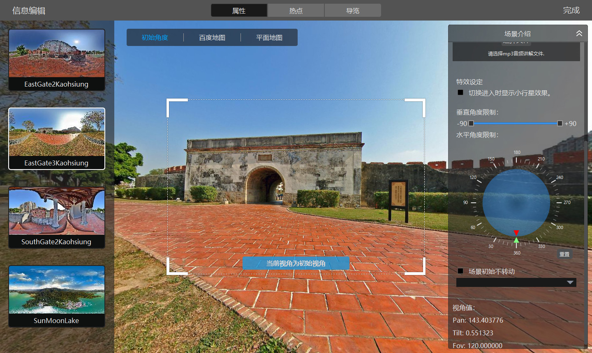
Task: Open the SunMoonLake panorama thumbnail
Action: [x=57, y=296]
